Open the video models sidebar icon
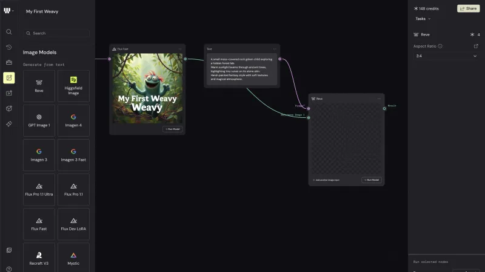485x272 pixels. click(x=9, y=93)
